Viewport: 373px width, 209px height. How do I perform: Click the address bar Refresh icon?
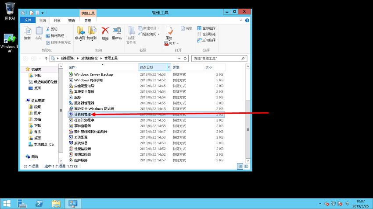[185, 58]
